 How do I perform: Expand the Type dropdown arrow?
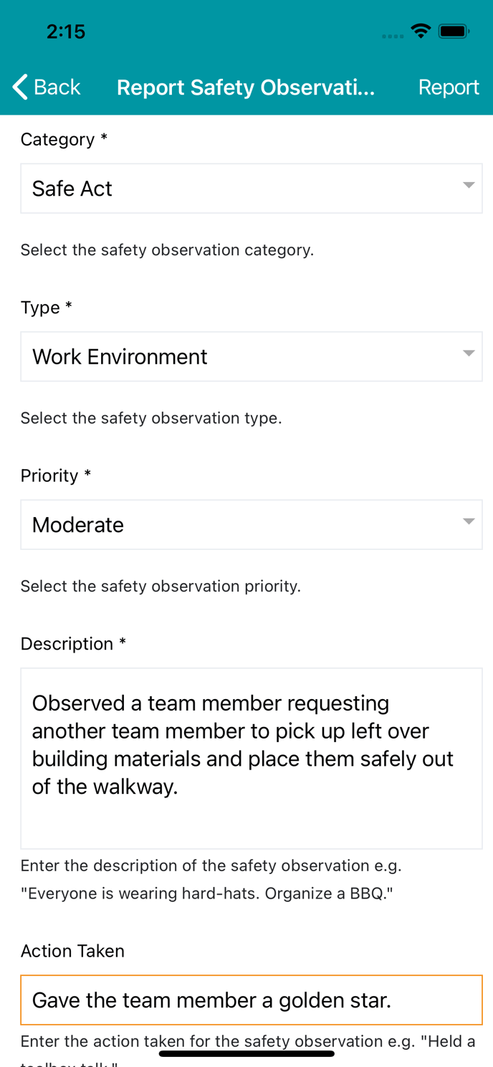(469, 353)
